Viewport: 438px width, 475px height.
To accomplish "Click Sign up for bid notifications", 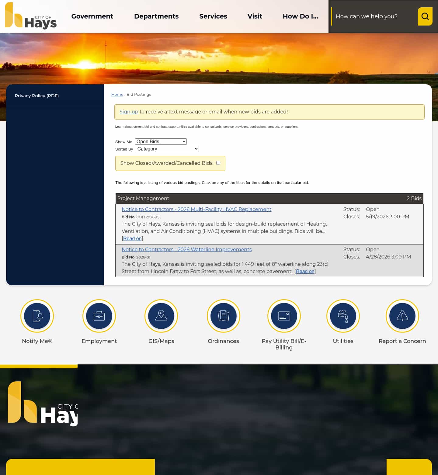I will click(x=128, y=112).
